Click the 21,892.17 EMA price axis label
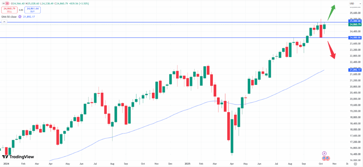The height and width of the screenshot is (167, 363). tap(352, 70)
